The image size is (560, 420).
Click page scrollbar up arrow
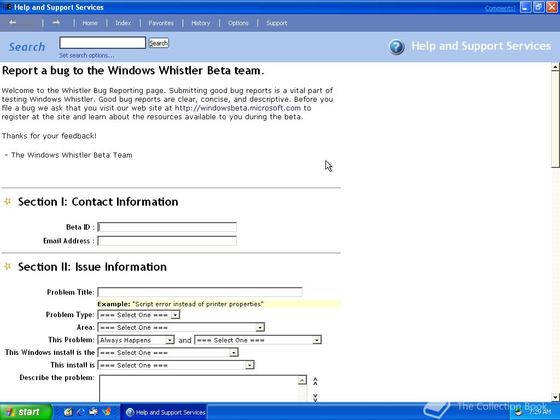click(556, 66)
